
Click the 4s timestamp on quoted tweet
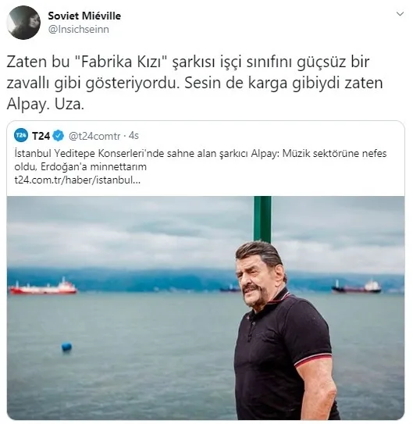pyautogui.click(x=134, y=136)
